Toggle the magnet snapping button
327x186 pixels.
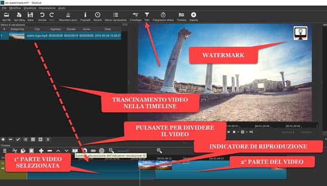[x=85, y=151]
